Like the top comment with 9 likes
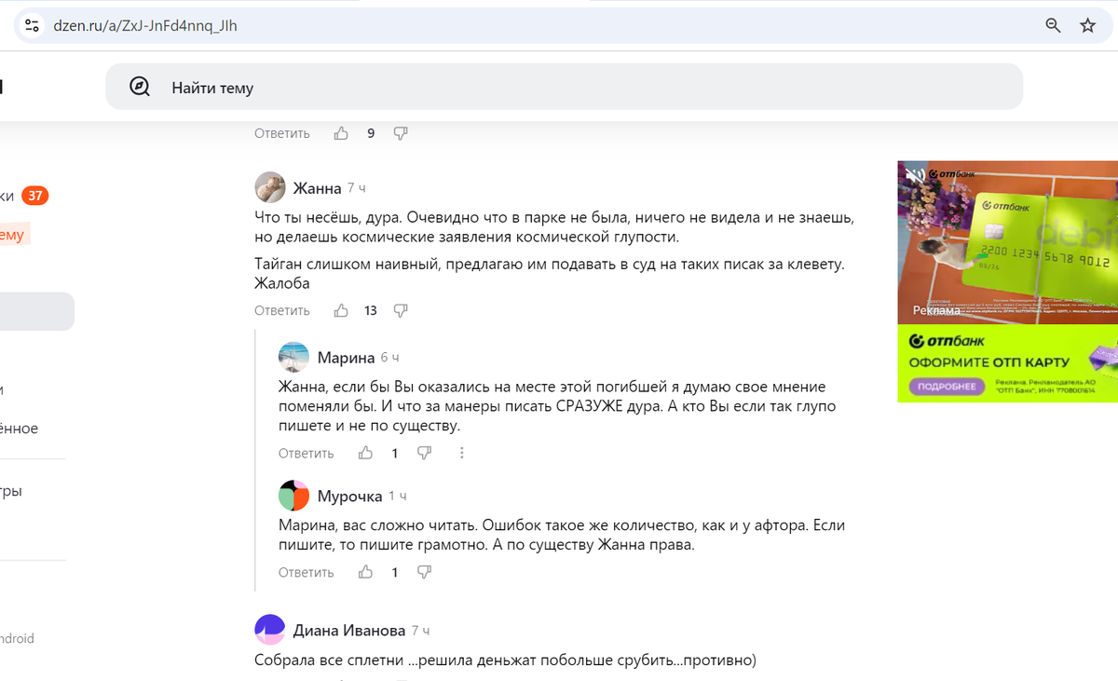The image size is (1118, 681). coord(341,133)
